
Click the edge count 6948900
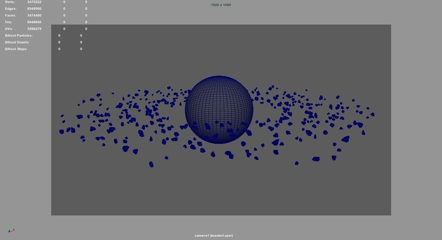click(34, 9)
